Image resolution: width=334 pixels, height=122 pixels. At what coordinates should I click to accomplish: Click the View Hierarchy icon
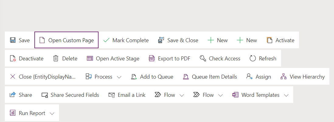pyautogui.click(x=284, y=77)
